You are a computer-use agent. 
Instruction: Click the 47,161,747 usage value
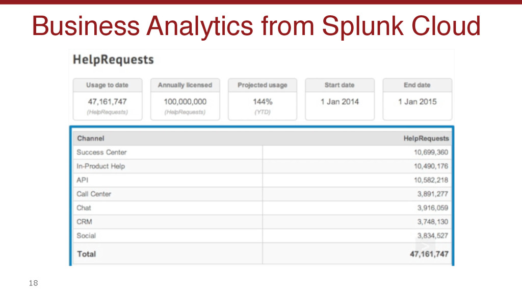pos(107,102)
